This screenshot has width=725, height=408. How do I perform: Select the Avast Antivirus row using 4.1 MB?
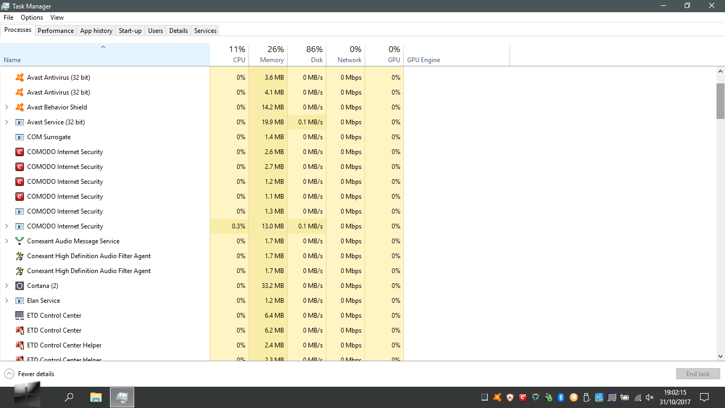[x=202, y=92]
